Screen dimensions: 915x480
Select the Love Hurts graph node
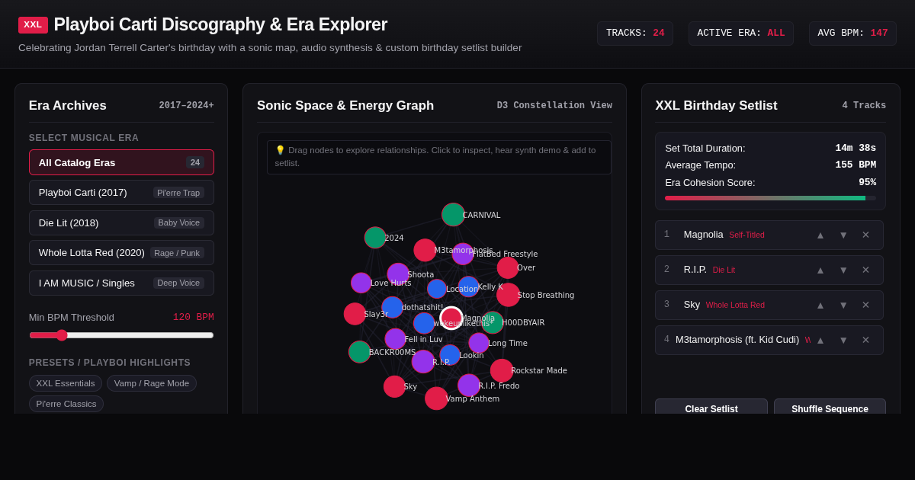click(x=361, y=283)
